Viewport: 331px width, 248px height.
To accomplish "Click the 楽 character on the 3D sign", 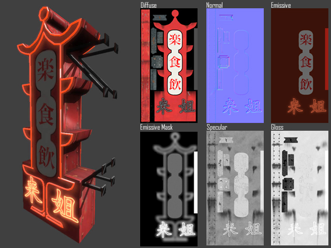I will point(43,67).
